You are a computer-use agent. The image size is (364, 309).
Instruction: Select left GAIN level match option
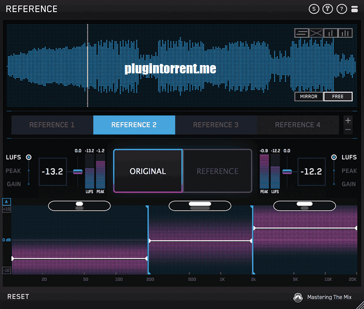(14, 184)
